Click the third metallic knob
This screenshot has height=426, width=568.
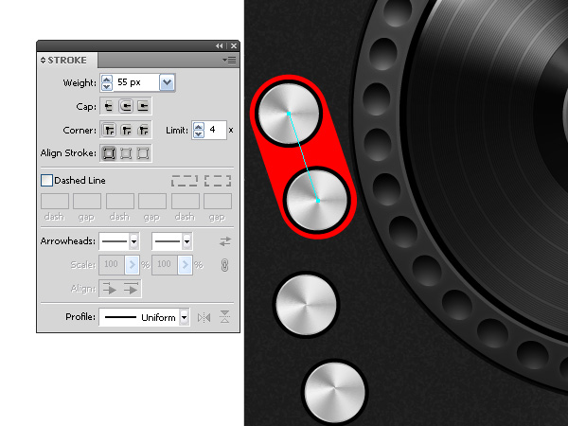coord(306,305)
